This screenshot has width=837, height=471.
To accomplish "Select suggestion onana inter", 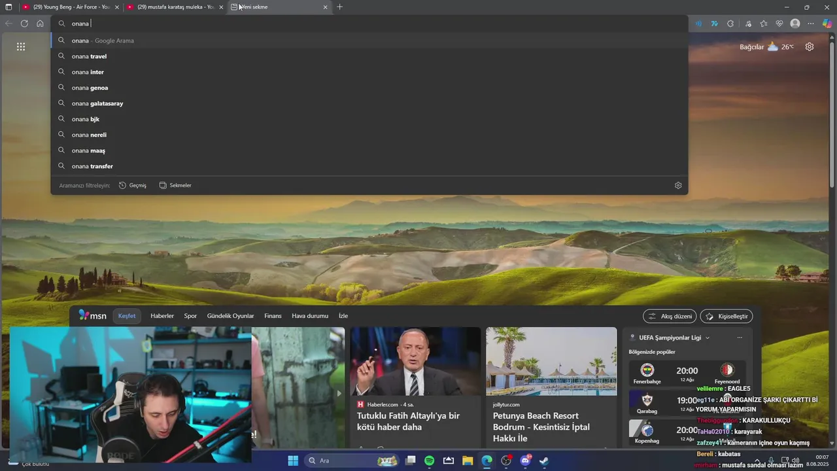I will tap(369, 72).
